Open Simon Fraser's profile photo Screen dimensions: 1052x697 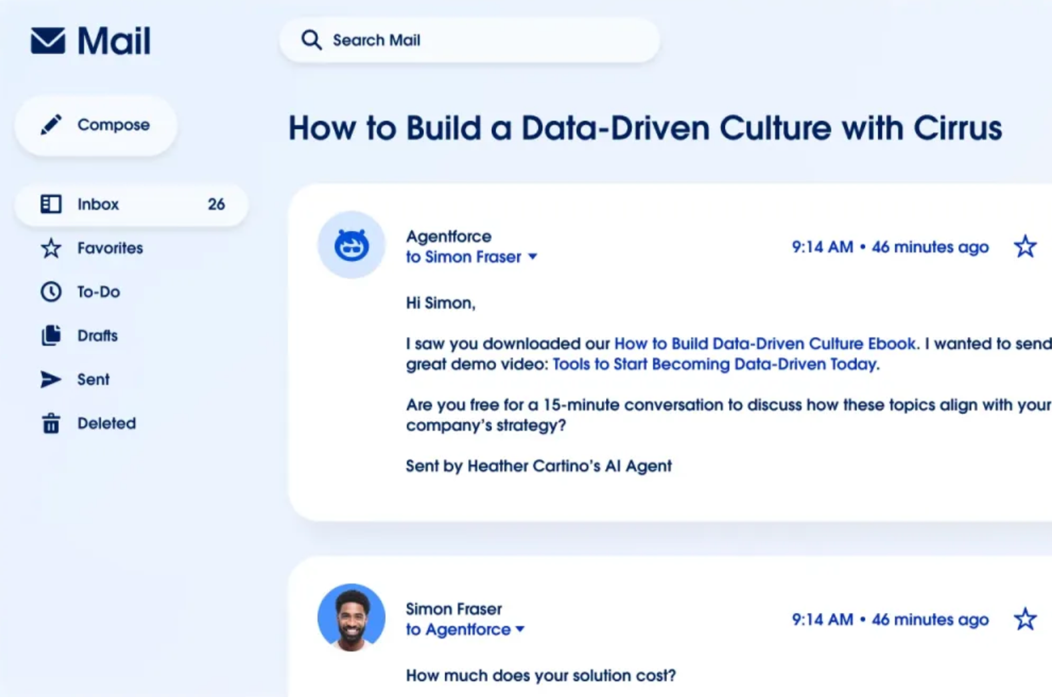coord(351,618)
